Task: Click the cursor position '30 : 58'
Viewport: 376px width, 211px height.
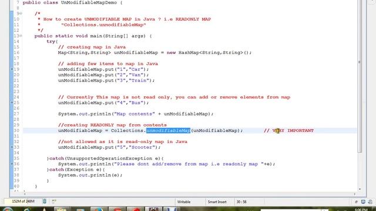Action: coord(241,202)
